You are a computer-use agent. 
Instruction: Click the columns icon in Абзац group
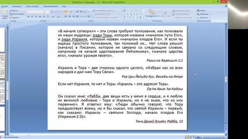click(x=90, y=17)
